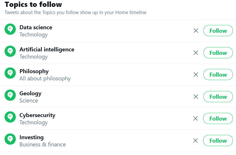Viewport: 236px width, 155px height.
Task: Click the Data science topic icon
Action: [x=10, y=29]
